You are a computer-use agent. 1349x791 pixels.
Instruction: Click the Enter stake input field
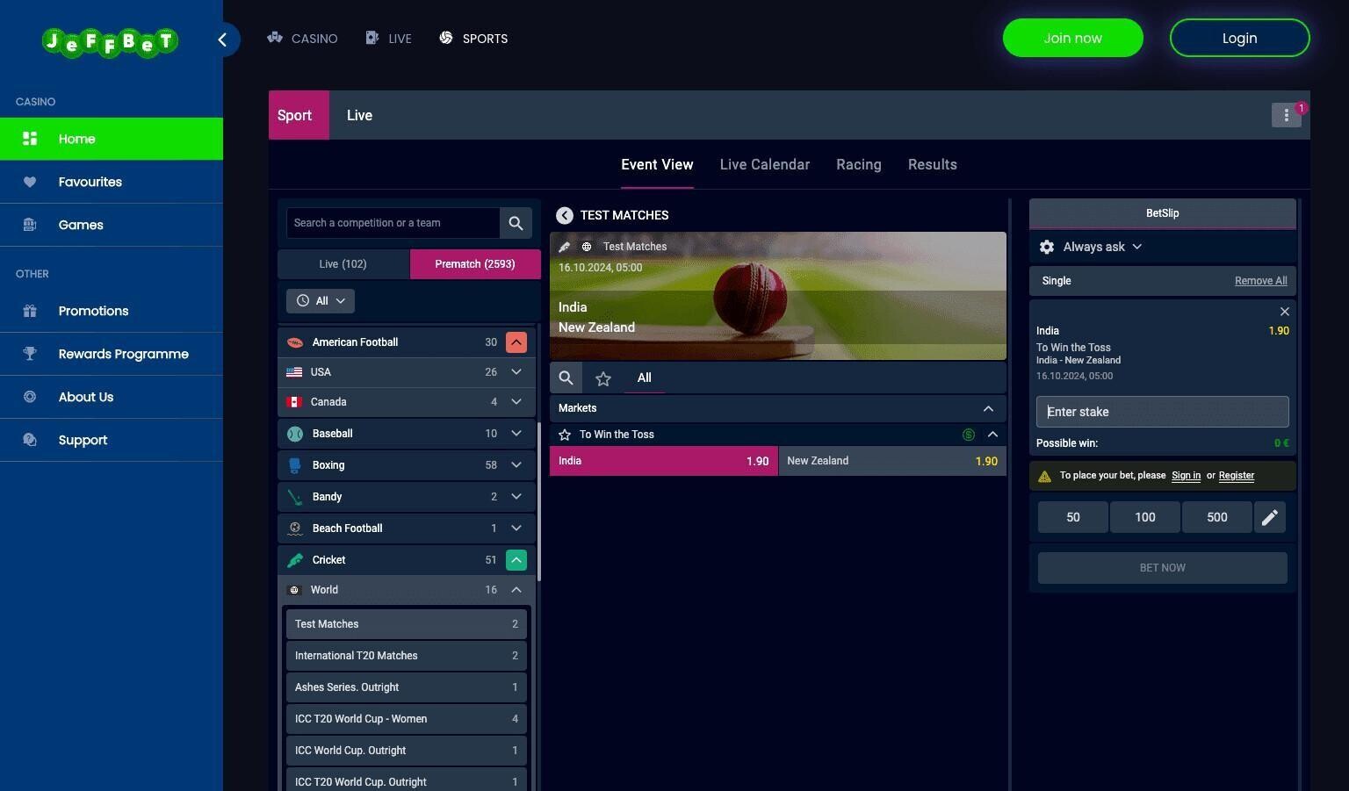[1162, 412]
